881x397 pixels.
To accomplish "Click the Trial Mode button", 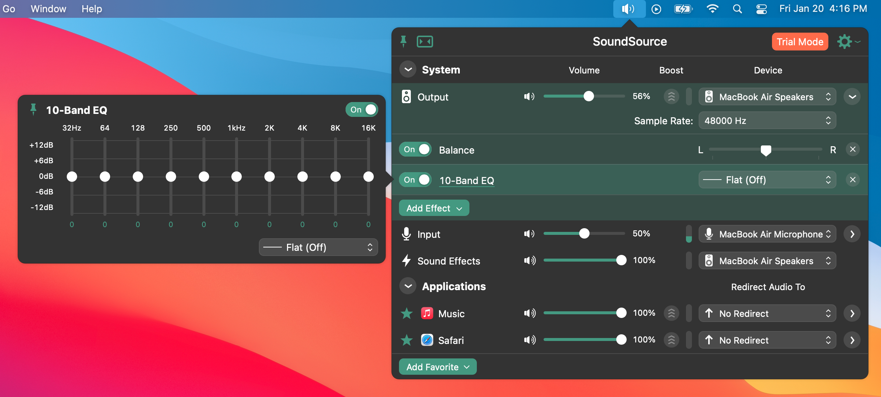I will pos(800,42).
